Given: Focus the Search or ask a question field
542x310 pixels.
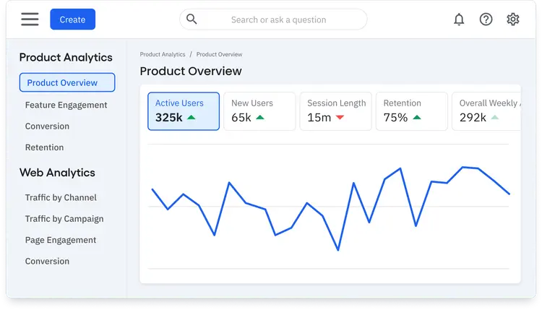Looking at the screenshot, I should coord(273,20).
